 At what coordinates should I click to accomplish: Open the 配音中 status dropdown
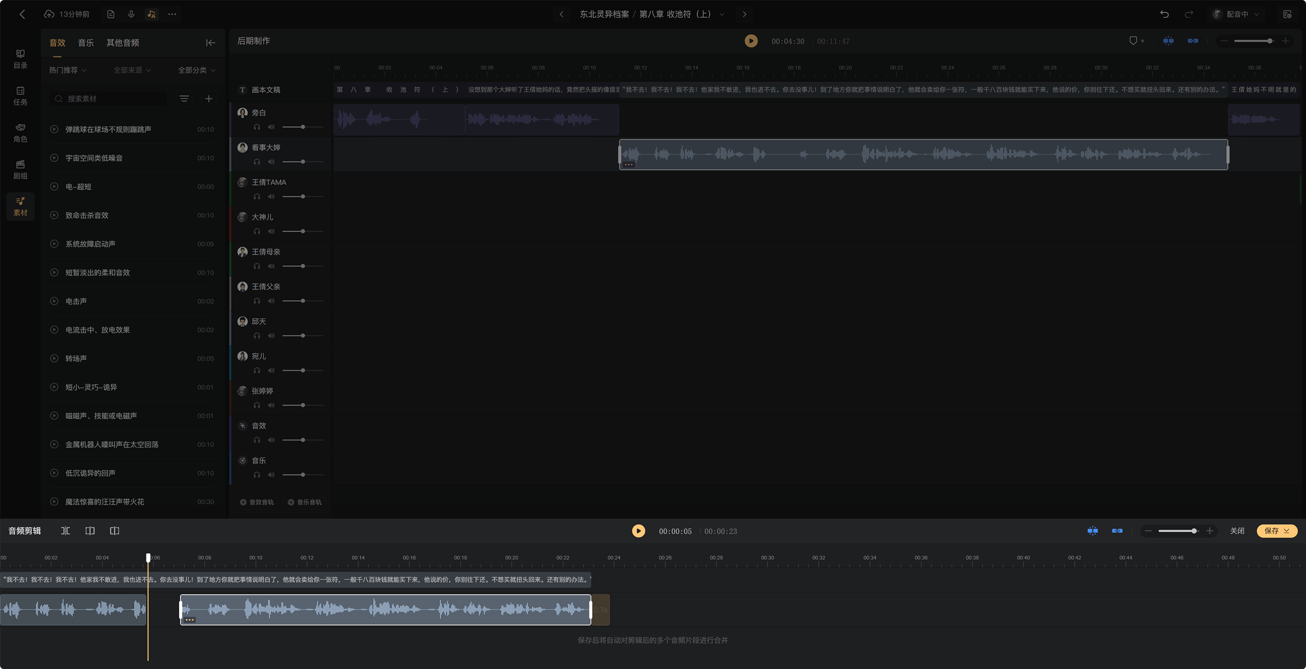(x=1236, y=14)
